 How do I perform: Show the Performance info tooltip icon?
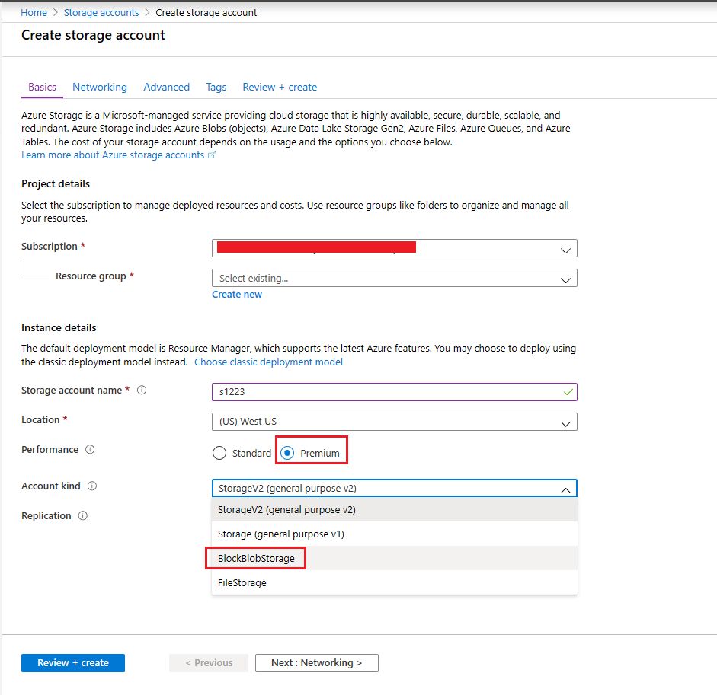pos(90,450)
